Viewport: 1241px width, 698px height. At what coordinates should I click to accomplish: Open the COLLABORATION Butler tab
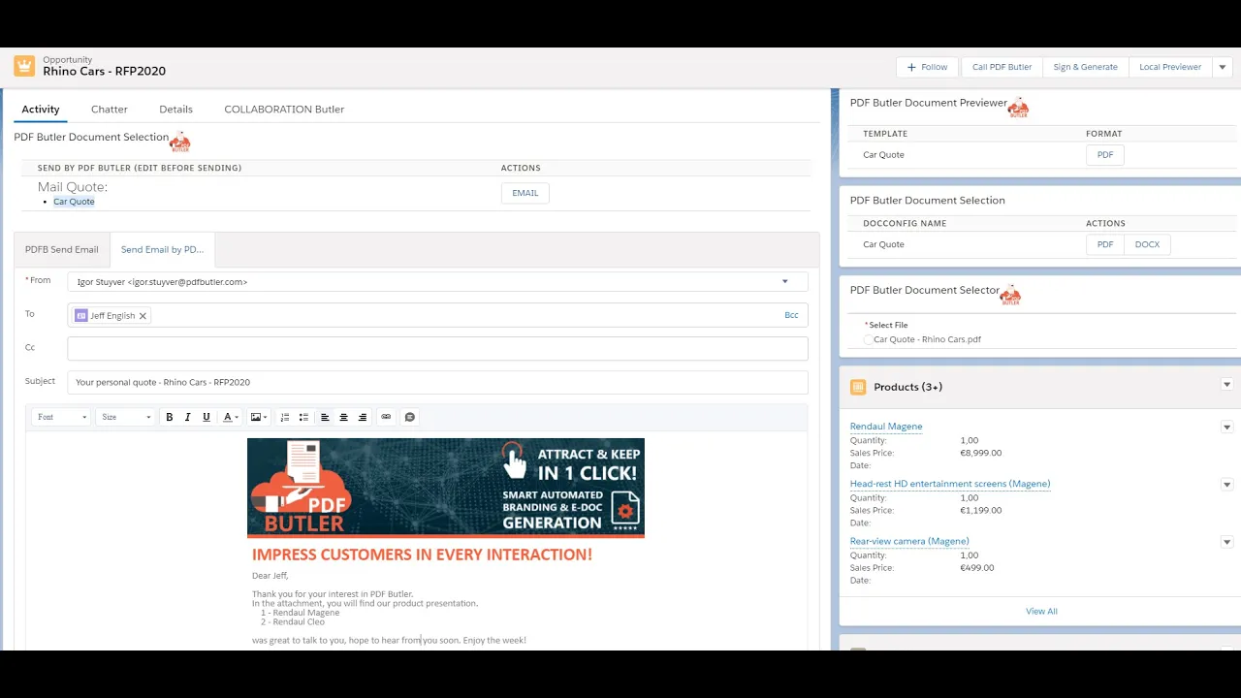(284, 110)
